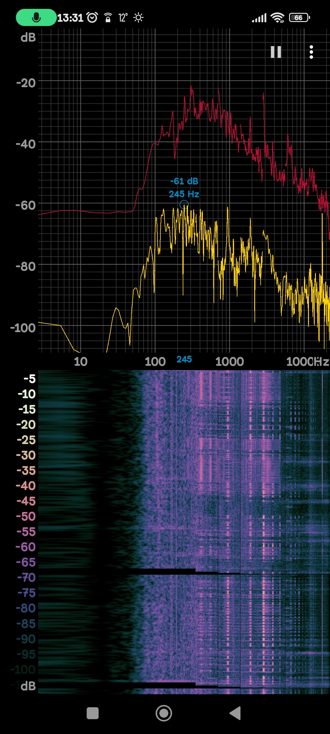The width and height of the screenshot is (330, 734).
Task: Tap the hotspot status bar icon
Action: point(108,18)
